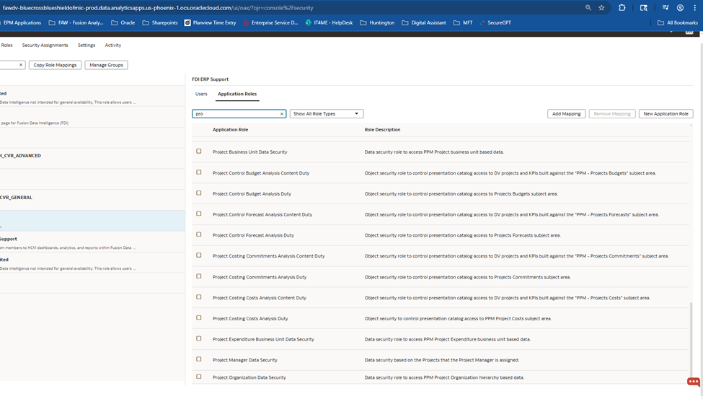Screen dimensions: 703x399
Task: Bookmark this page with star icon
Action: 601,8
